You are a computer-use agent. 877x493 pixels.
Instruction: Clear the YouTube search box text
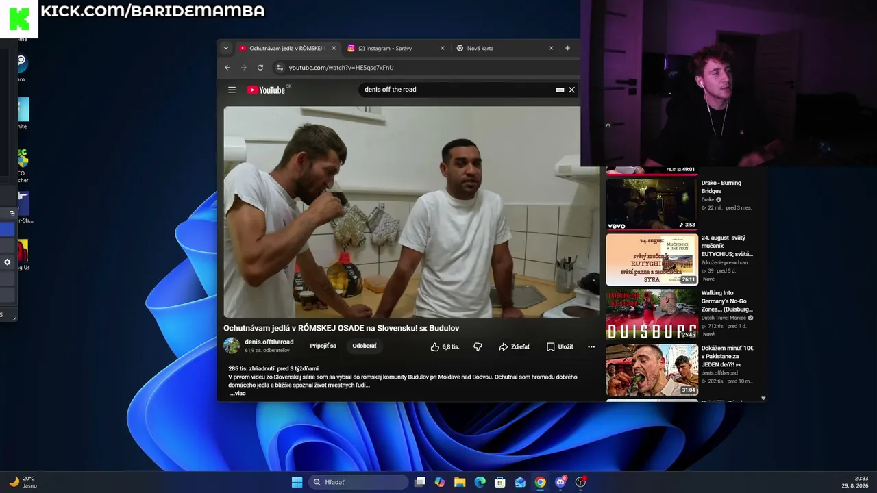click(x=571, y=90)
